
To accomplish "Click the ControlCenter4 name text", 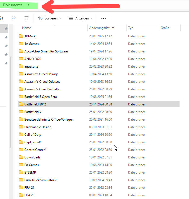I will [x=35, y=150].
